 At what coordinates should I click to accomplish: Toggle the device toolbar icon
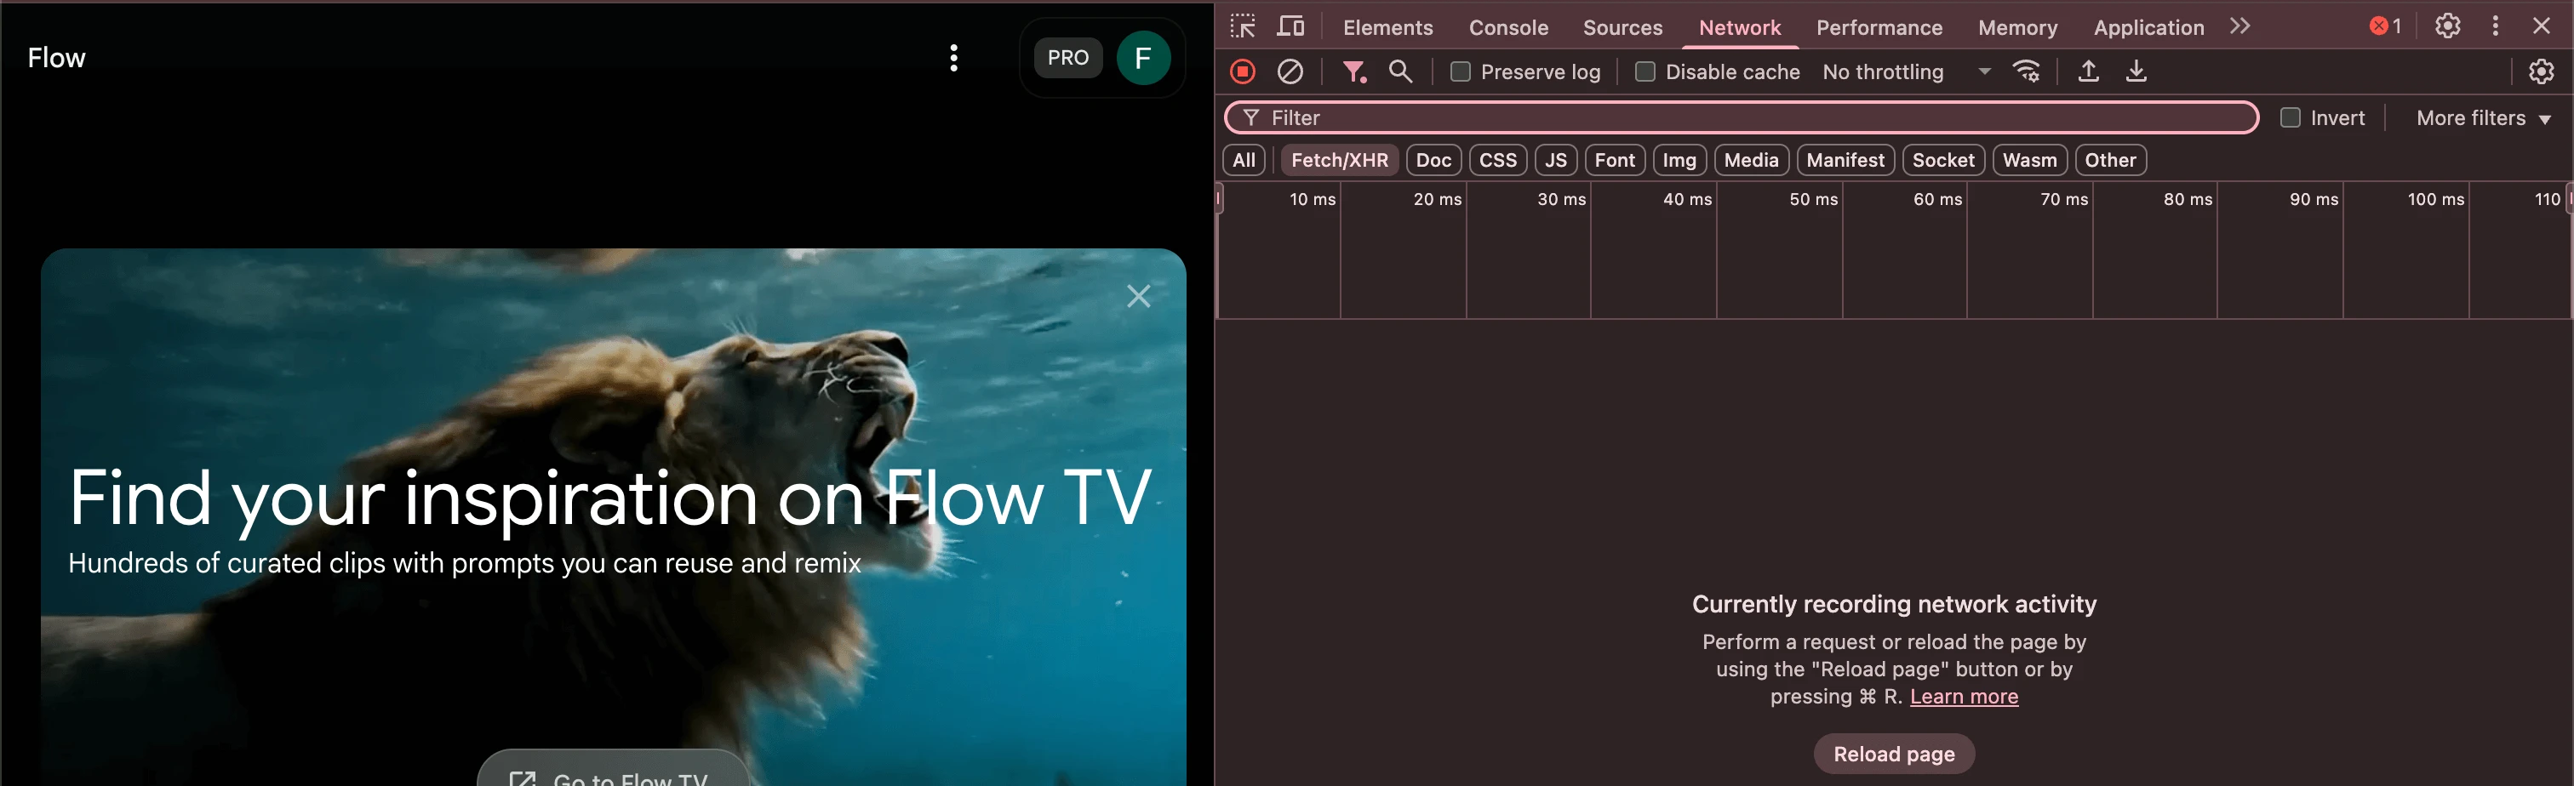tap(1291, 26)
